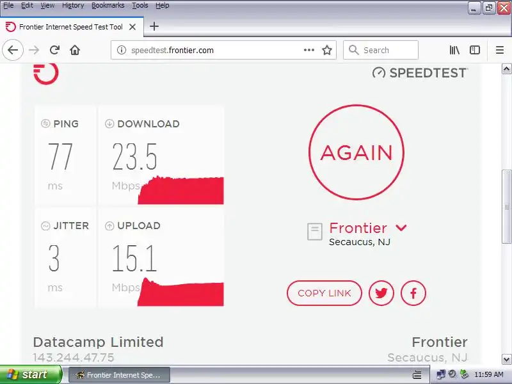Click the 77 ping value

click(60, 157)
